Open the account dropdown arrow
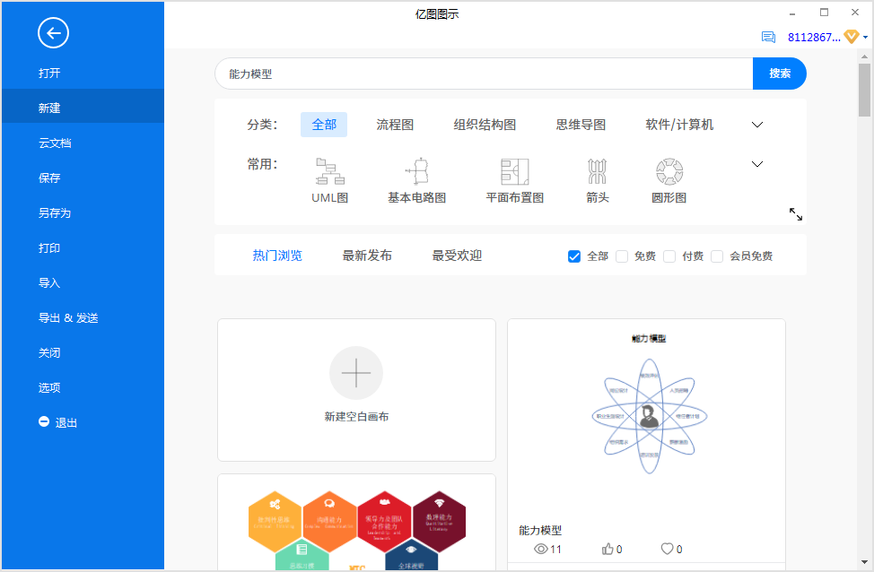The height and width of the screenshot is (572, 874). tap(865, 38)
